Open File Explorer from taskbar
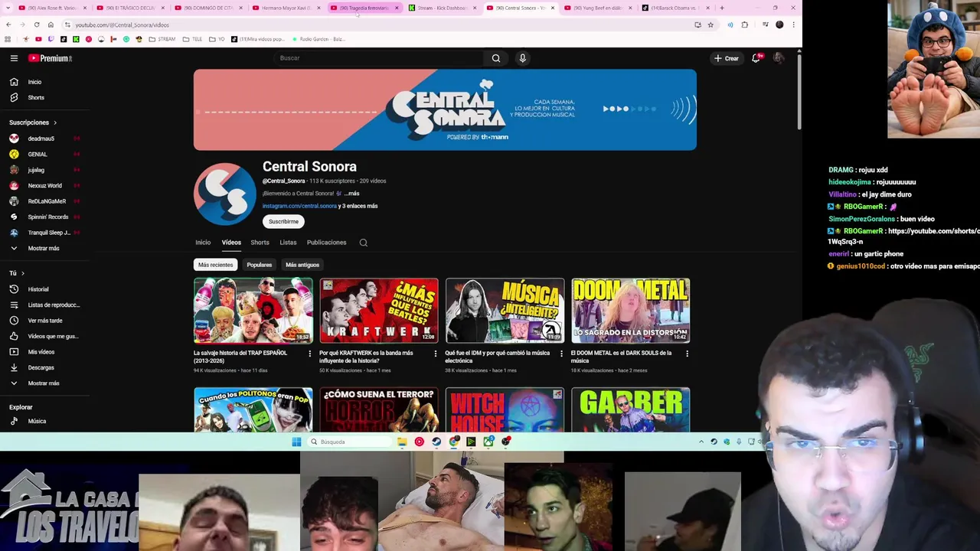Viewport: 980px width, 551px height. (x=402, y=442)
